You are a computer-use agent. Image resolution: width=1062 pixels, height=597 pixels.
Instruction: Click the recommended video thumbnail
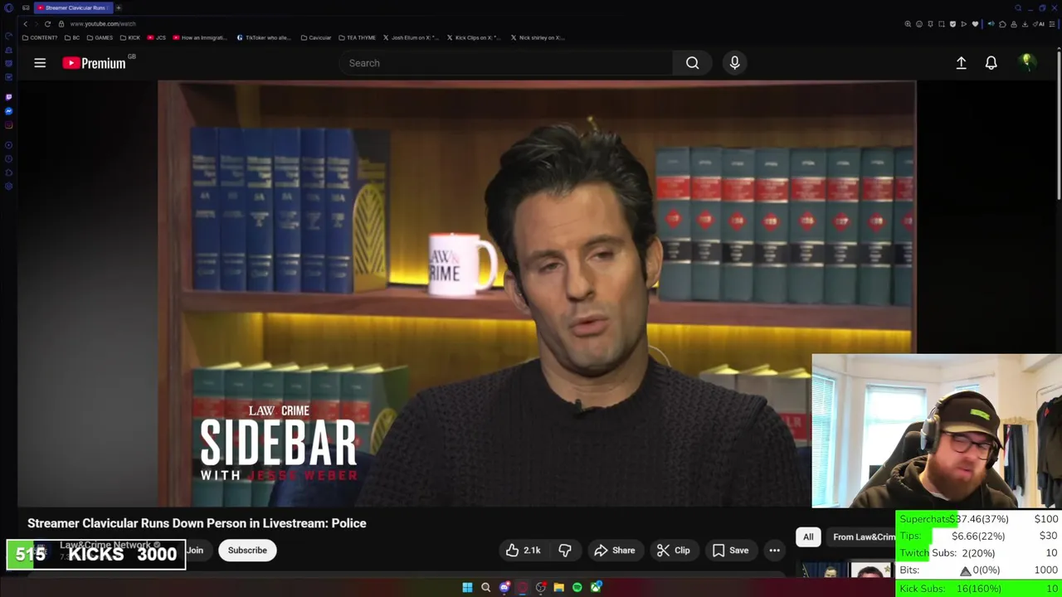(x=845, y=570)
